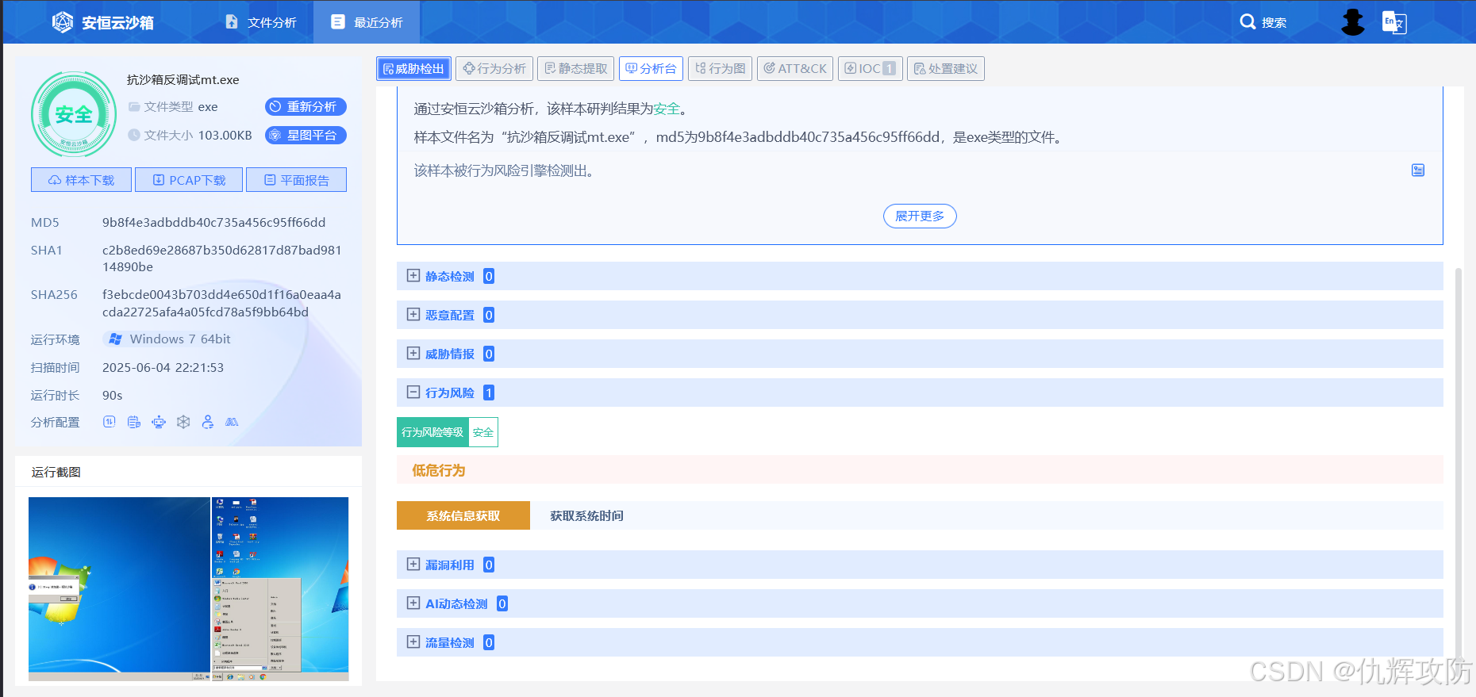Click the MD5 hash value
This screenshot has width=1476, height=697.
click(x=213, y=222)
